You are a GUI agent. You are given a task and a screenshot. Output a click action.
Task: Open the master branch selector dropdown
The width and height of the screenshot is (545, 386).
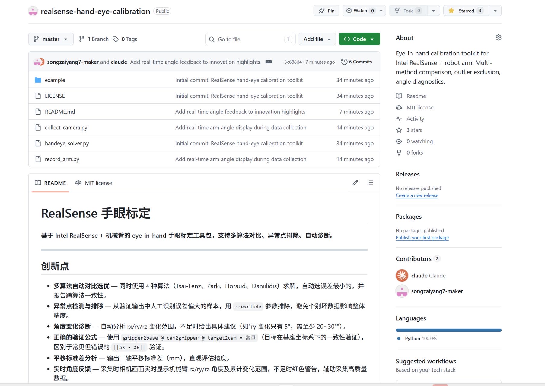coord(51,39)
